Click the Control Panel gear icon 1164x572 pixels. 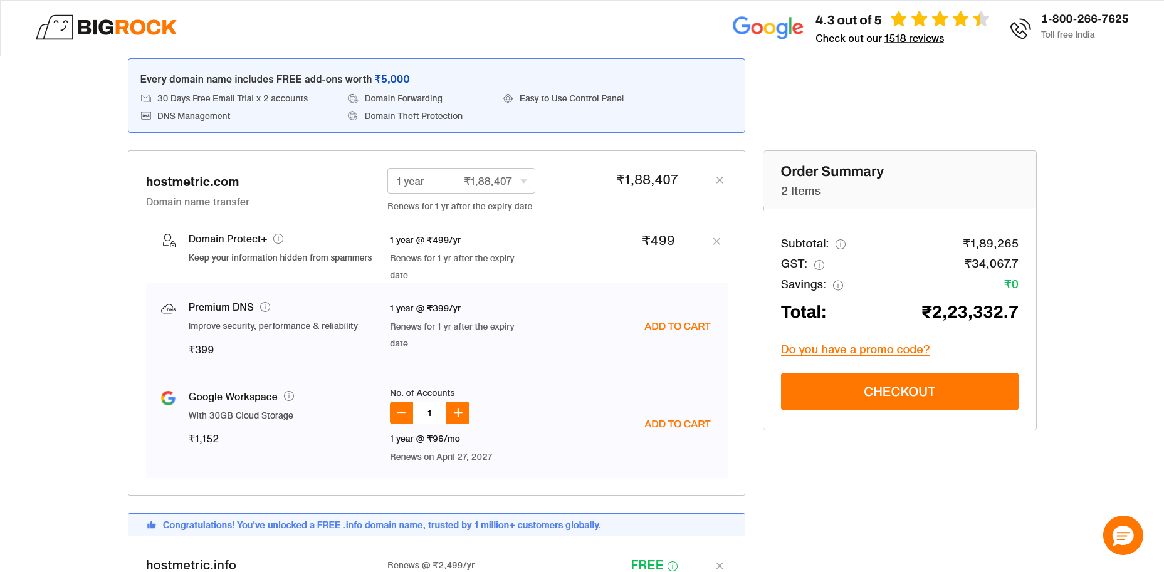click(508, 98)
